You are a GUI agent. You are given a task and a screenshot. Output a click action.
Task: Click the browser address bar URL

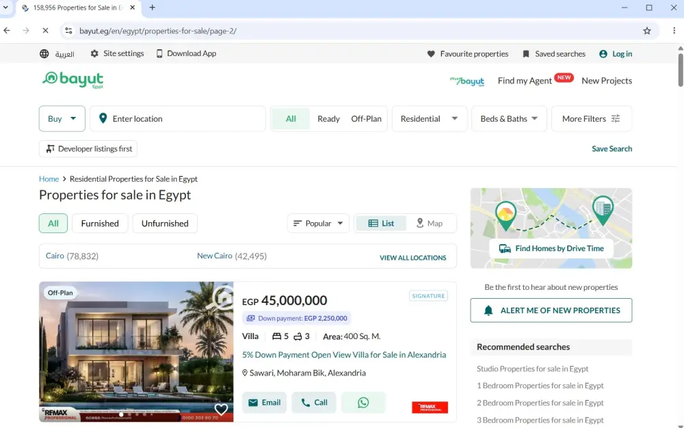[x=158, y=31]
